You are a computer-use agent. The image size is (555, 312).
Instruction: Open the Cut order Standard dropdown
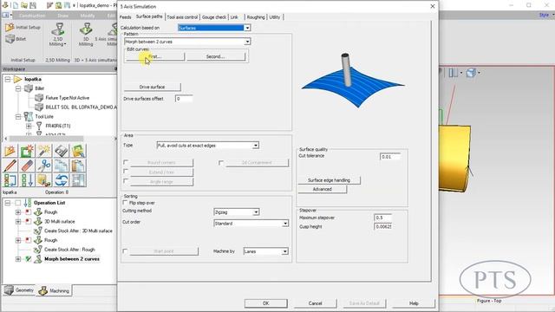click(285, 224)
